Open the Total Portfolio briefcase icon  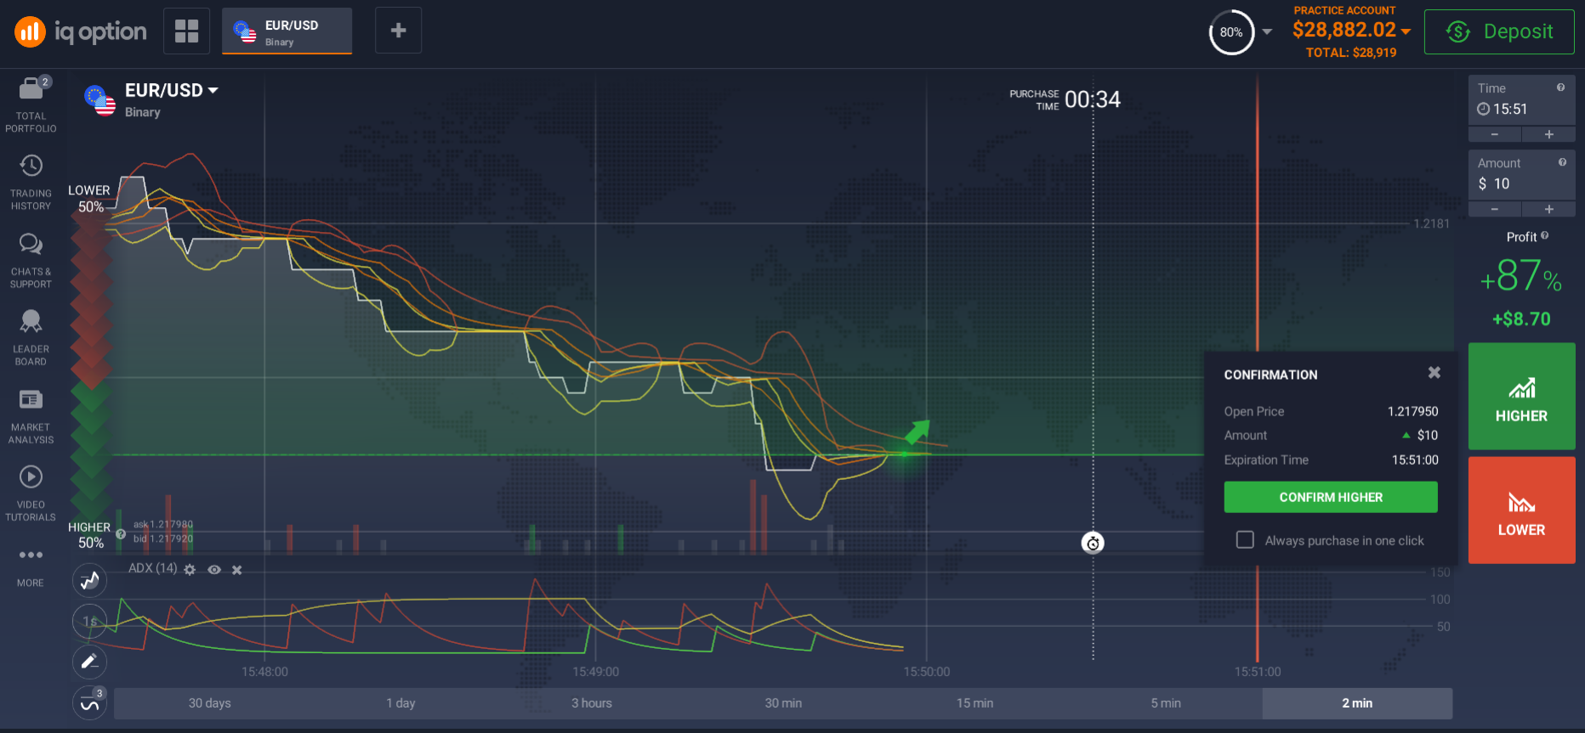pos(31,88)
